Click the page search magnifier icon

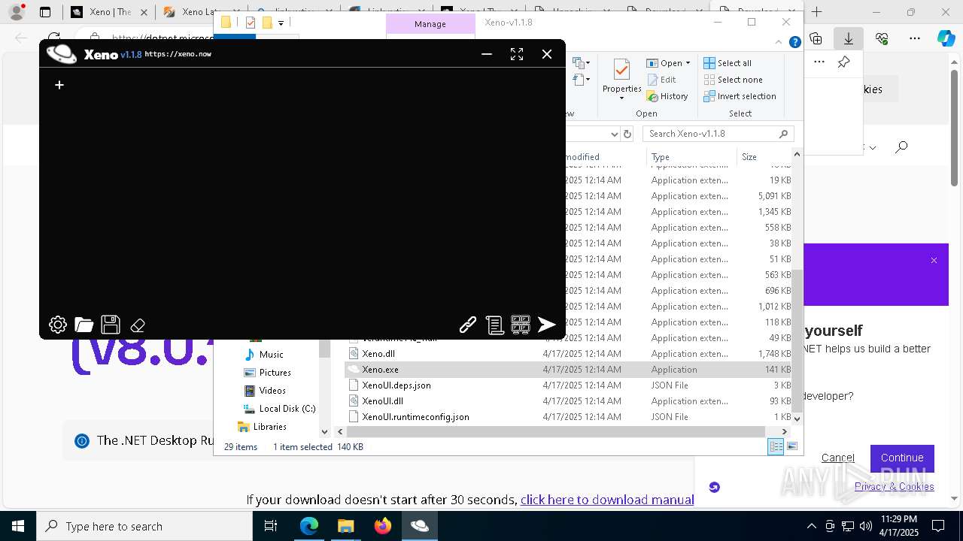click(x=901, y=147)
